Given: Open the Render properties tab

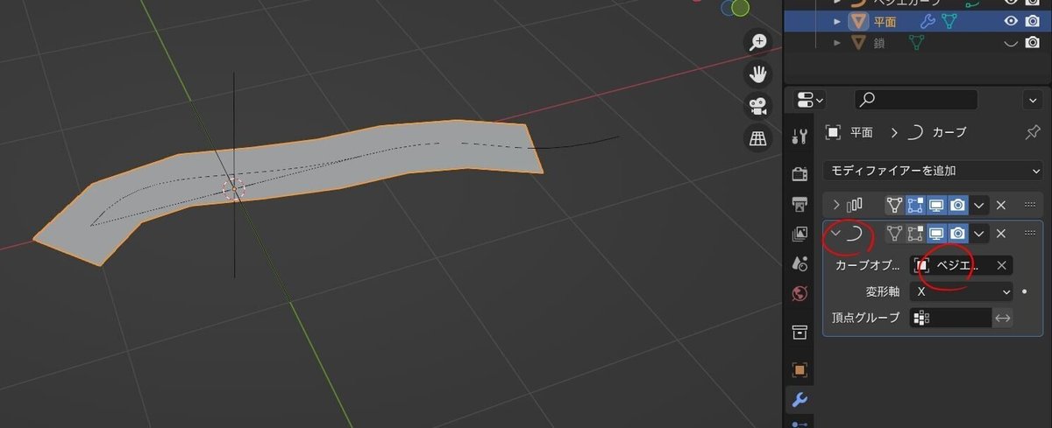Looking at the screenshot, I should [800, 173].
